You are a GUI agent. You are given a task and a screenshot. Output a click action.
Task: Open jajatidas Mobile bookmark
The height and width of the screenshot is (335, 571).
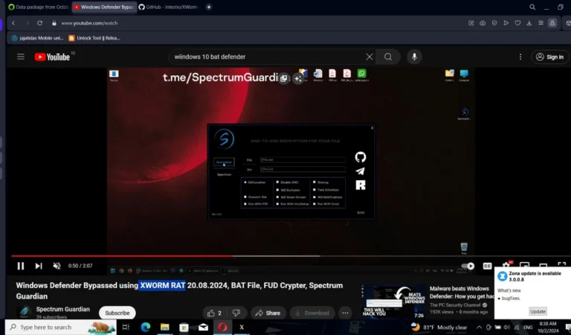[37, 38]
